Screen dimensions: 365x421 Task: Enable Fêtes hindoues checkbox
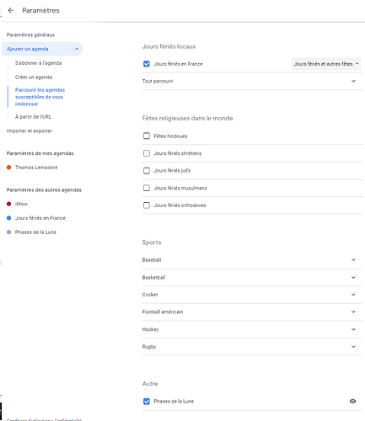(x=147, y=136)
